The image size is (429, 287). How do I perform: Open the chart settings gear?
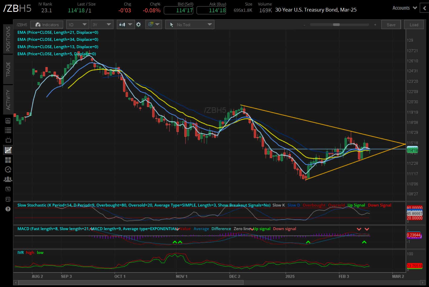click(x=138, y=24)
